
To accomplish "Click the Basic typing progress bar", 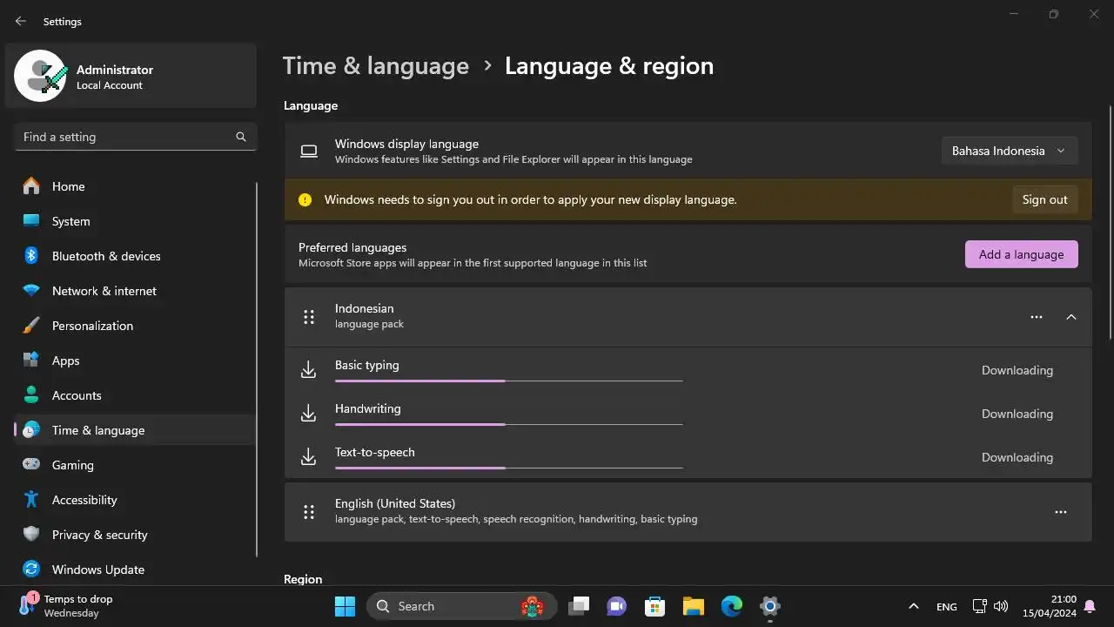I will coord(509,381).
